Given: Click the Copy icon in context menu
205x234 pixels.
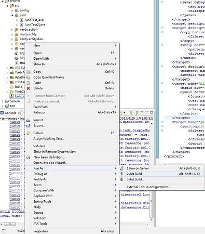Looking at the screenshot, I should (29, 72).
